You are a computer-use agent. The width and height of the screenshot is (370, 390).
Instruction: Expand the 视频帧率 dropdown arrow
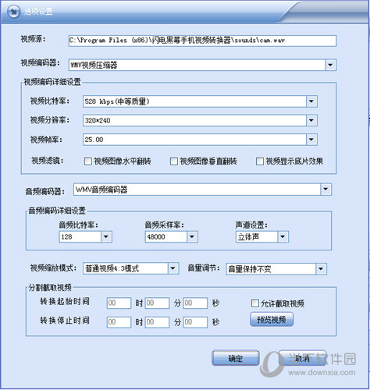311,140
